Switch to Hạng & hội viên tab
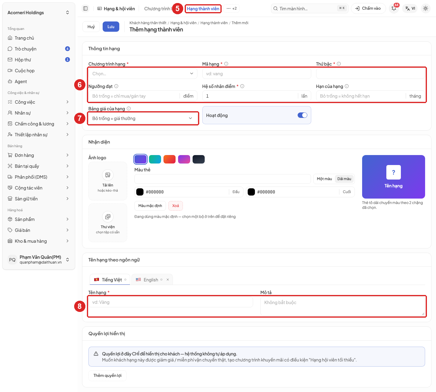The width and height of the screenshot is (436, 392). (116, 9)
